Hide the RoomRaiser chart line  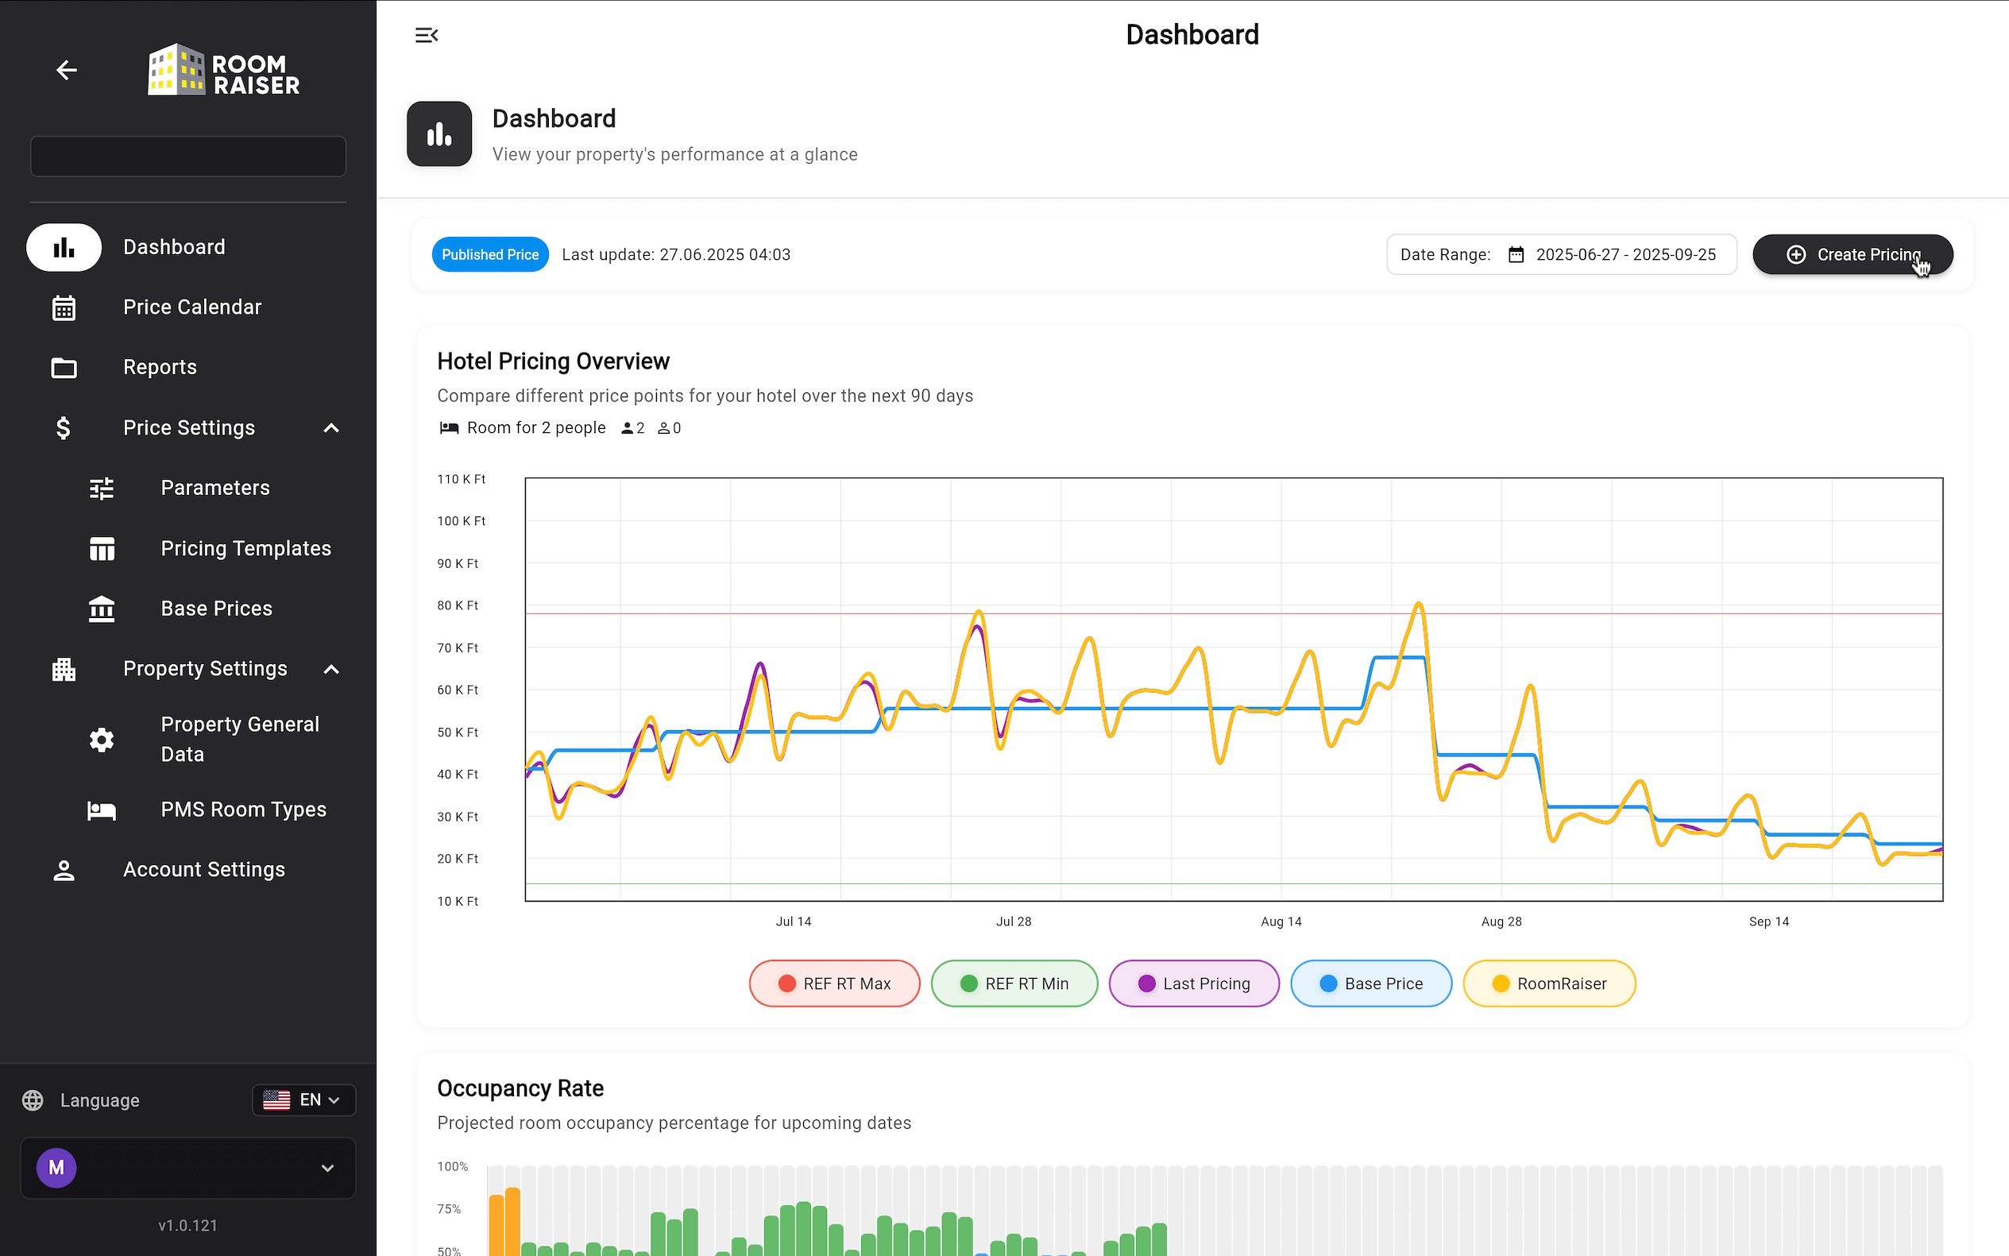(x=1548, y=984)
